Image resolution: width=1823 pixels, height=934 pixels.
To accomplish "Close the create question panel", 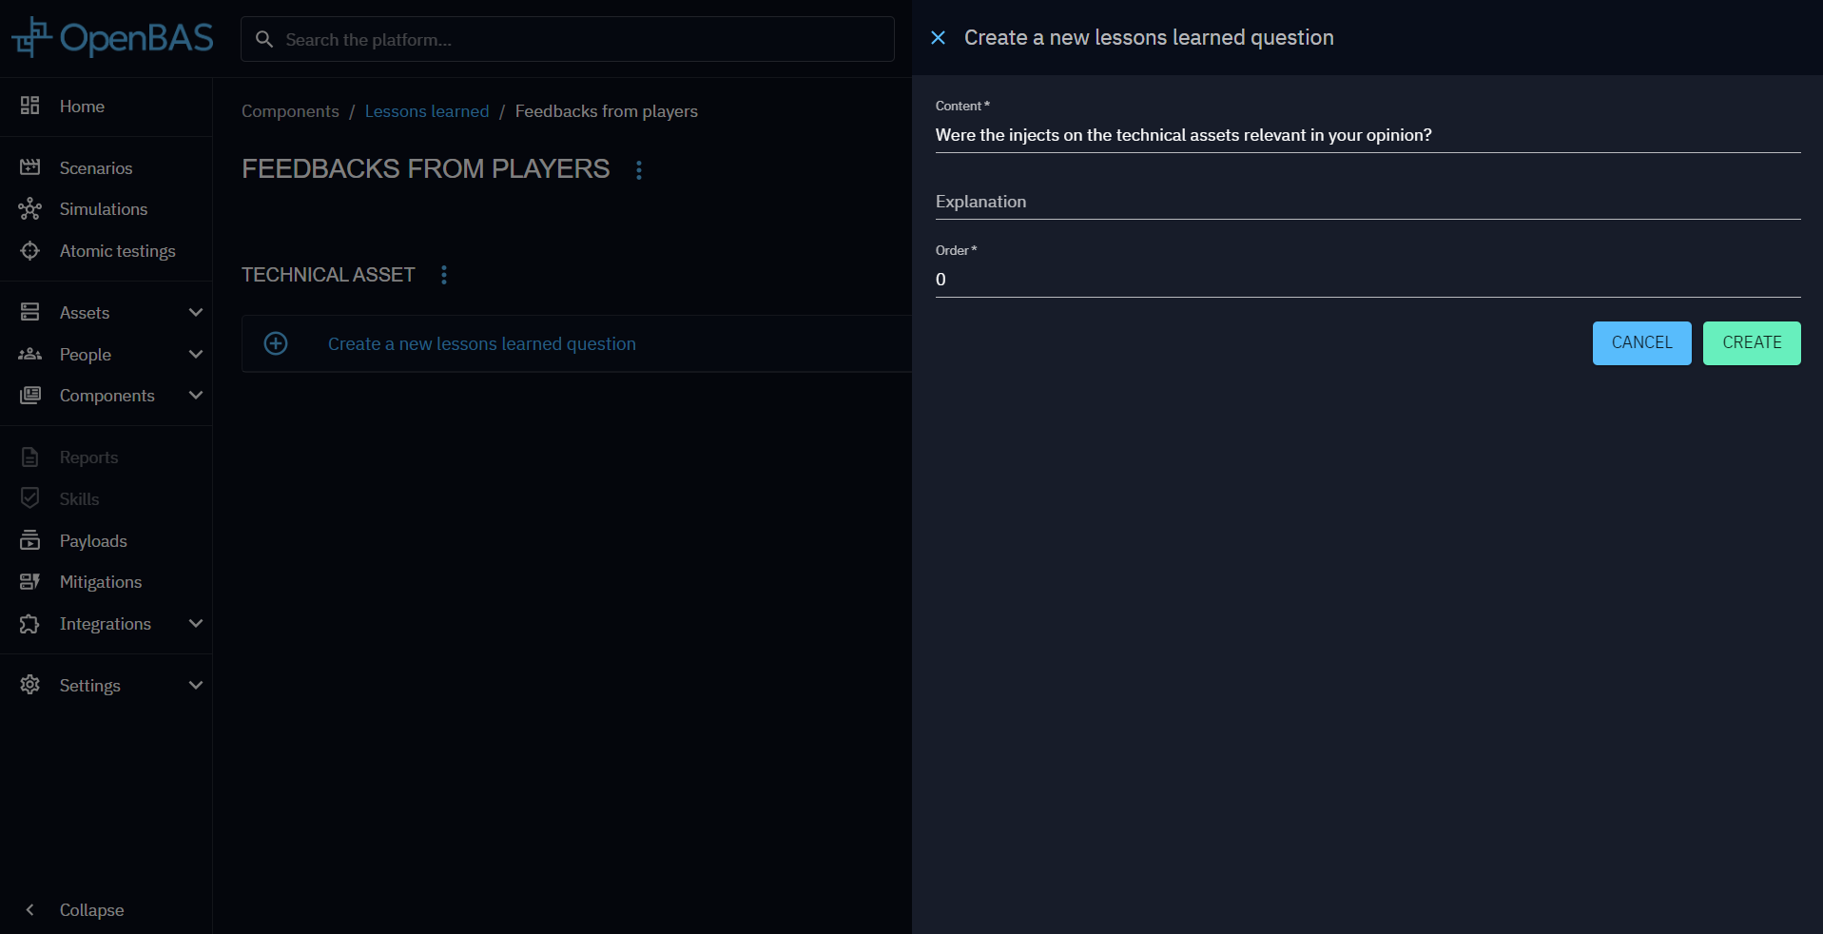I will [x=938, y=38].
